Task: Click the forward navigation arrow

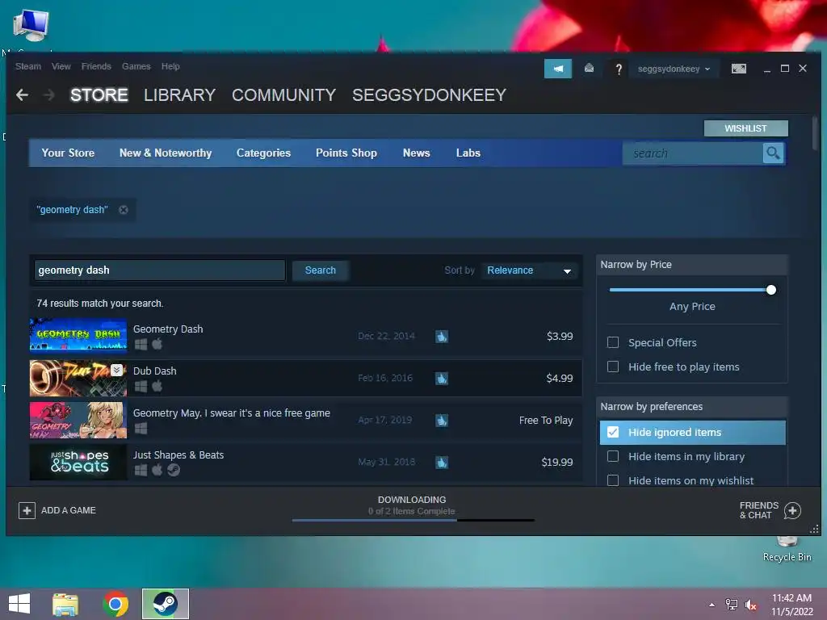Action: (49, 95)
